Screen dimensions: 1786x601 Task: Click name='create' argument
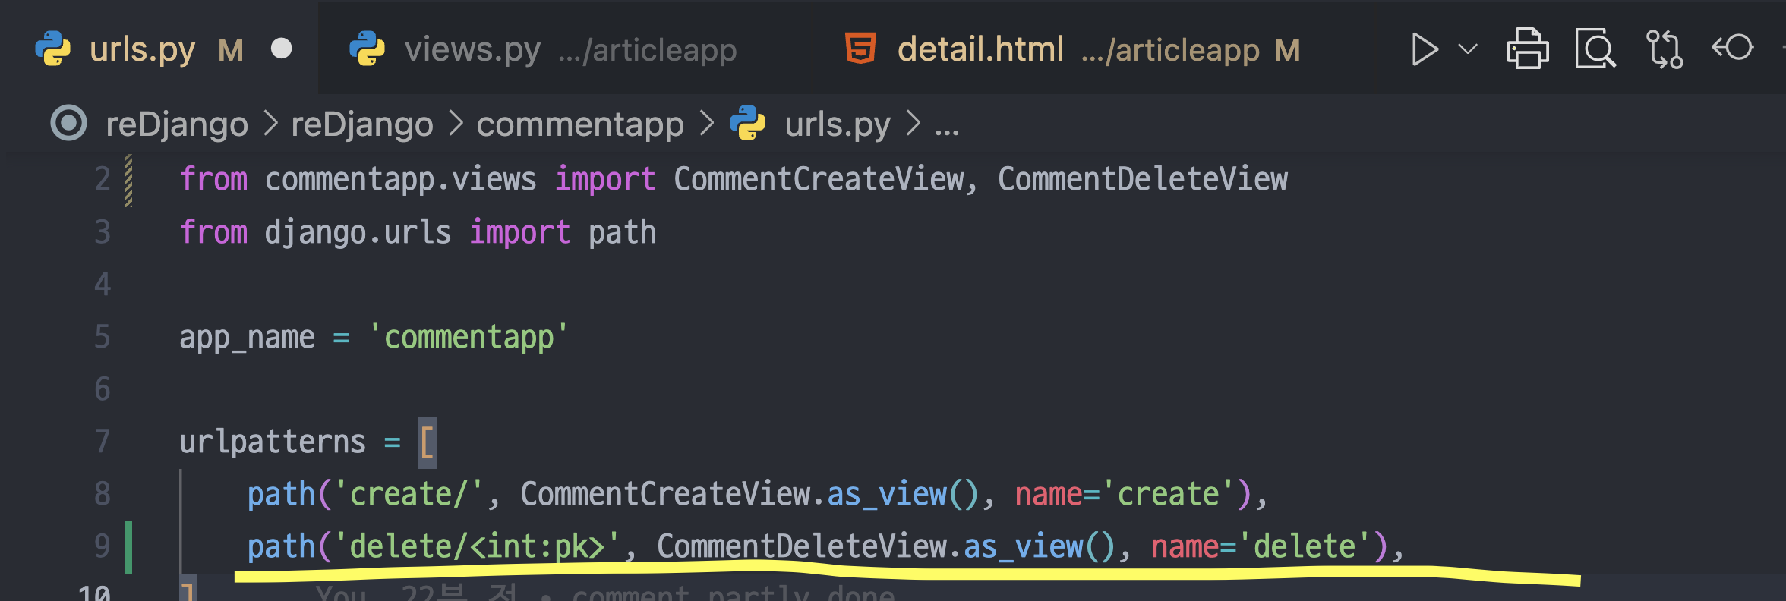click(x=1126, y=494)
